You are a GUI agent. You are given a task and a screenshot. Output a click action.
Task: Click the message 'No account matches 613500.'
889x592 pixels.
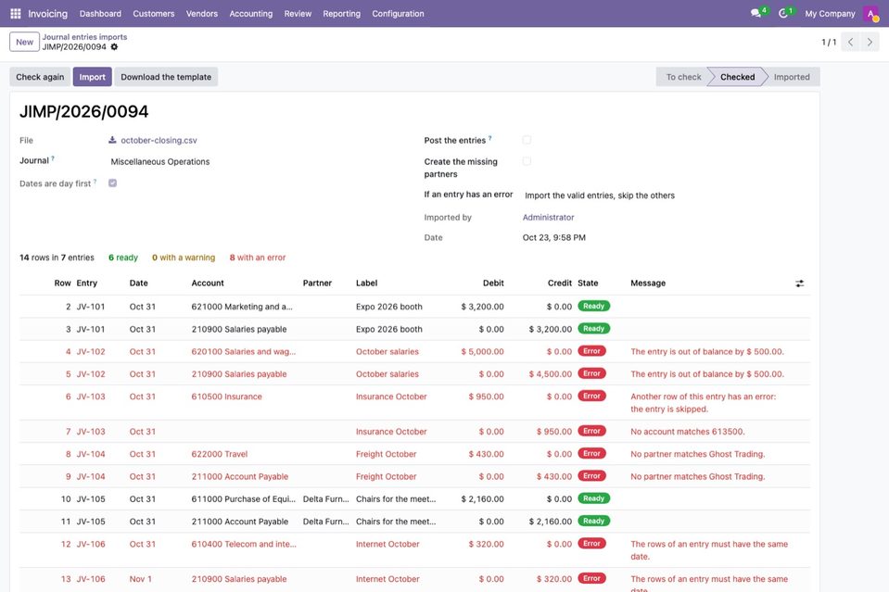tap(688, 432)
